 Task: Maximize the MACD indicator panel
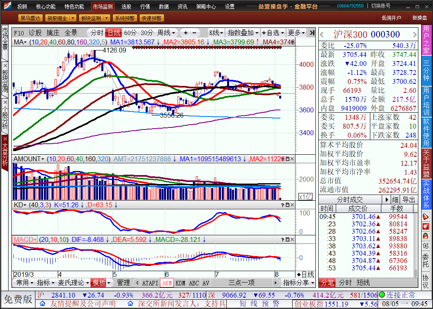coord(287,239)
